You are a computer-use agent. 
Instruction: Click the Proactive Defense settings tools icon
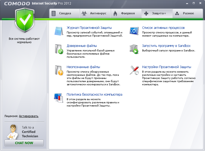pyautogui.click(x=134, y=70)
